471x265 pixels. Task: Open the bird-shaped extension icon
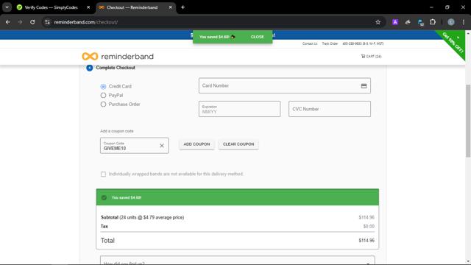(x=408, y=22)
